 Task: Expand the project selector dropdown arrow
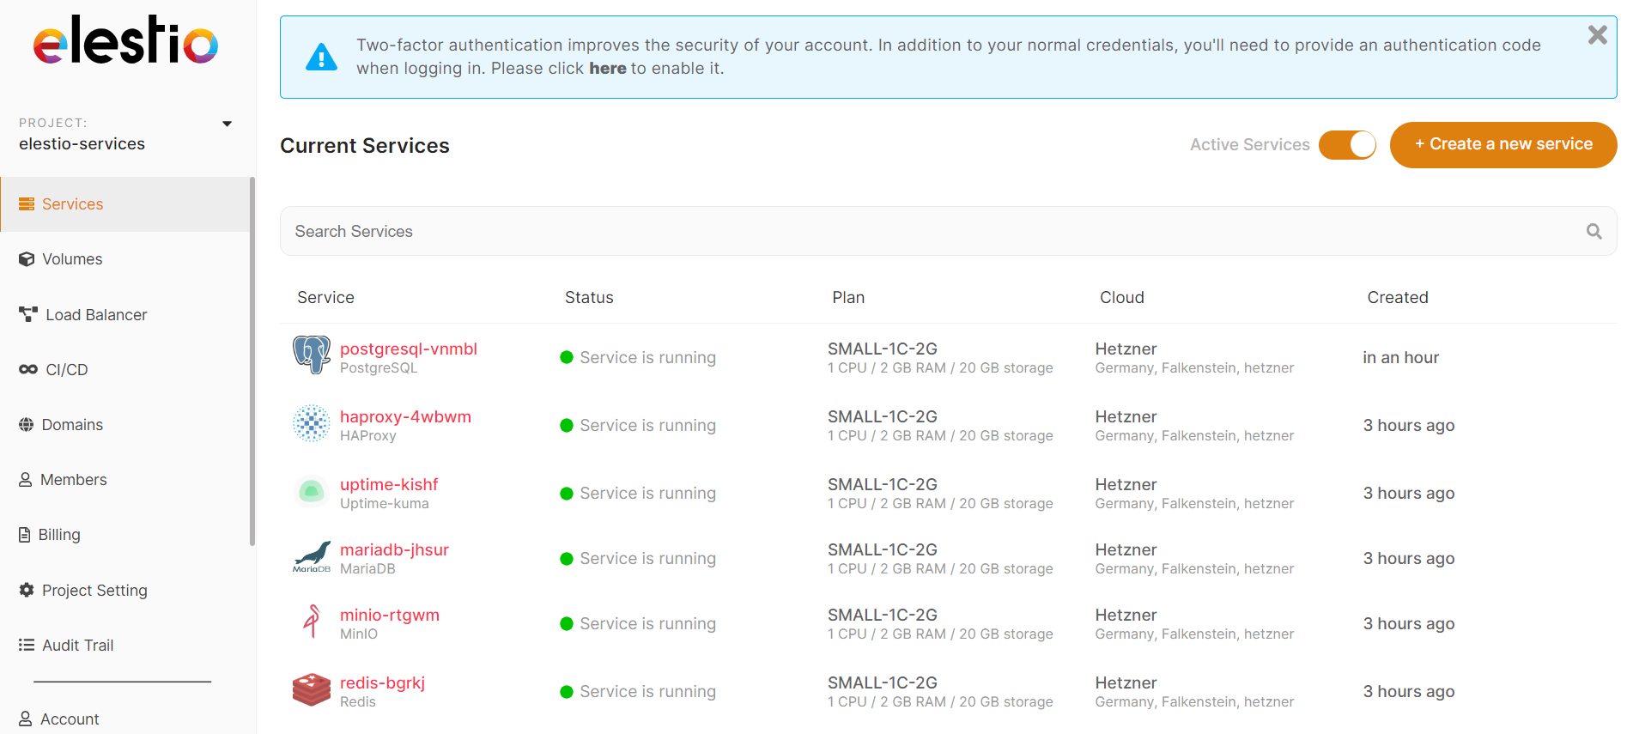(x=227, y=124)
